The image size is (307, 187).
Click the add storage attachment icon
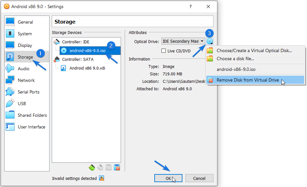click(x=108, y=168)
